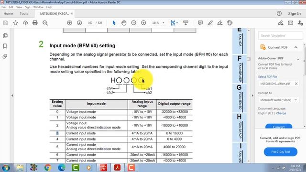
Task: Click the fit page width icon
Action: pos(173,23)
